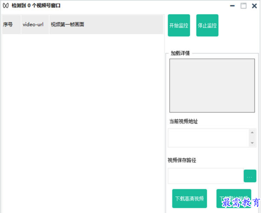Click the 视频保存路径 save path input field
Screen dimensions: 263x213
206,176
